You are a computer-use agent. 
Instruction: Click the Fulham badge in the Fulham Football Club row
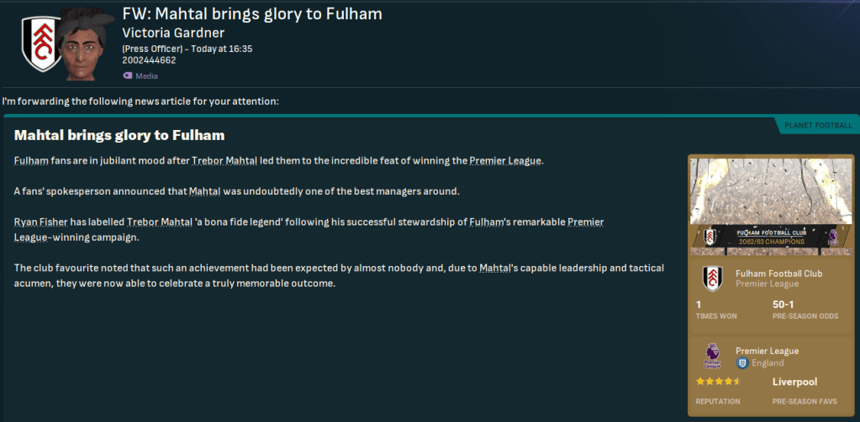point(712,279)
